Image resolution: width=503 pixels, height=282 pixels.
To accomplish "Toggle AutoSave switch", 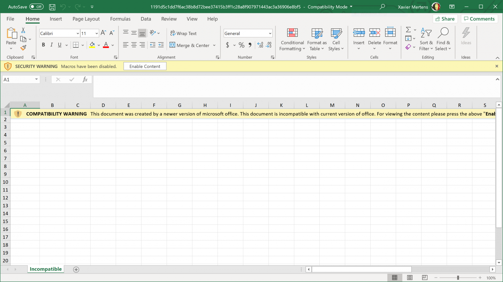I will [36, 7].
